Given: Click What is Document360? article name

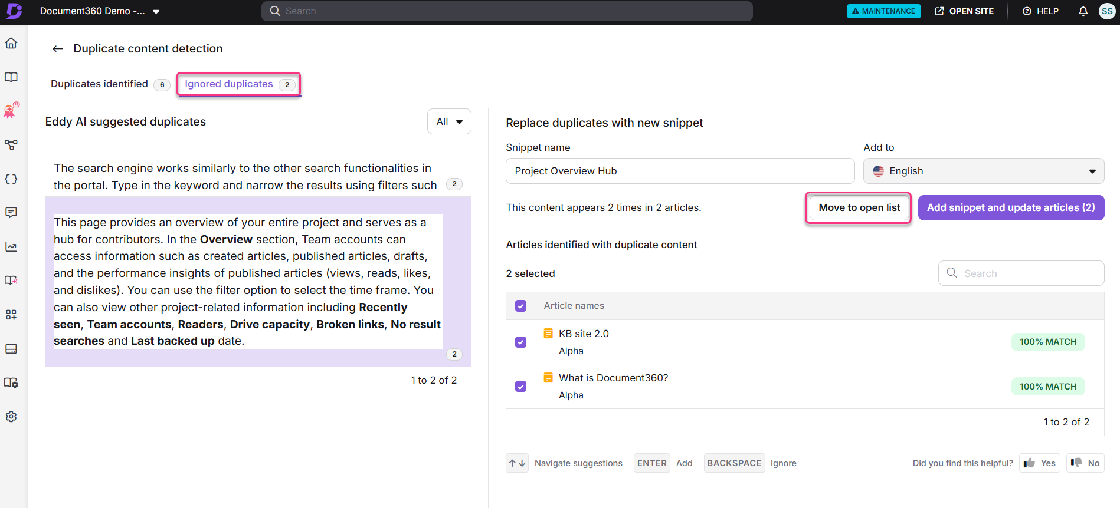Looking at the screenshot, I should (613, 378).
